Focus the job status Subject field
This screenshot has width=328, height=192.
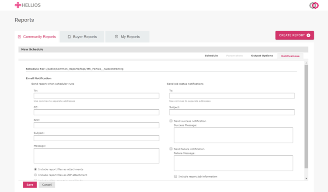click(x=232, y=112)
